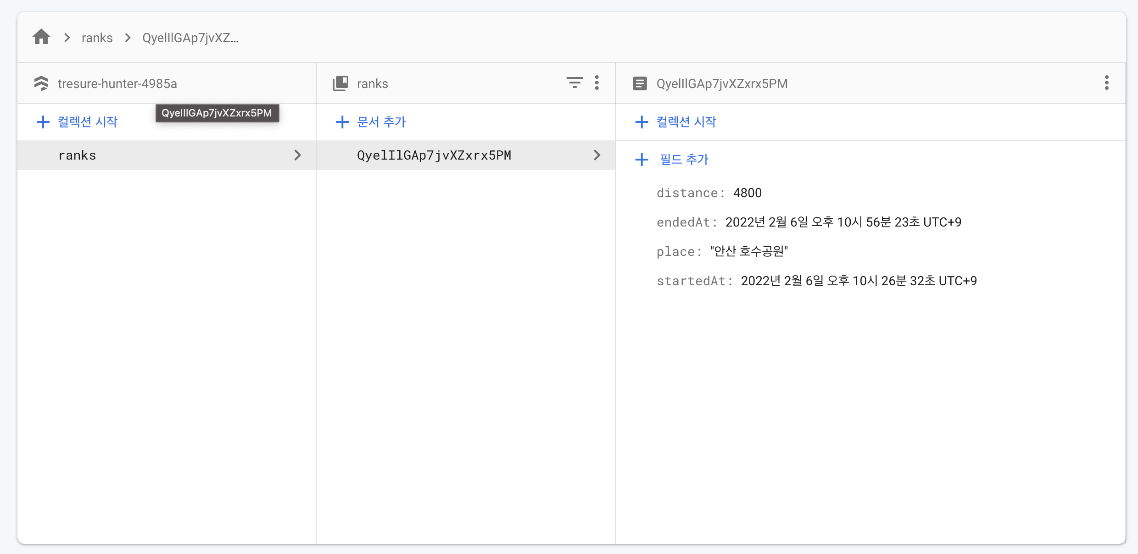Click 컬렉션 시작 in document panel
Viewport: 1138px width, 554px height.
[x=686, y=122]
